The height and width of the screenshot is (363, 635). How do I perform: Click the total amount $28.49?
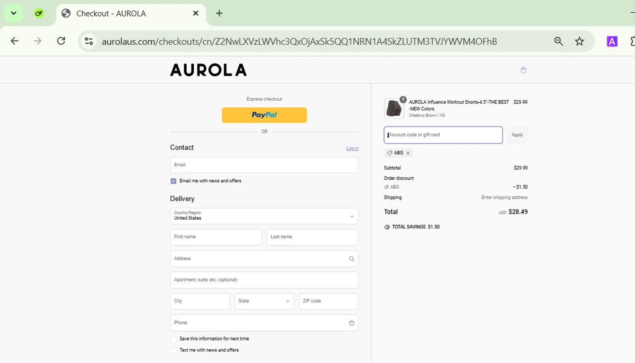(x=518, y=212)
